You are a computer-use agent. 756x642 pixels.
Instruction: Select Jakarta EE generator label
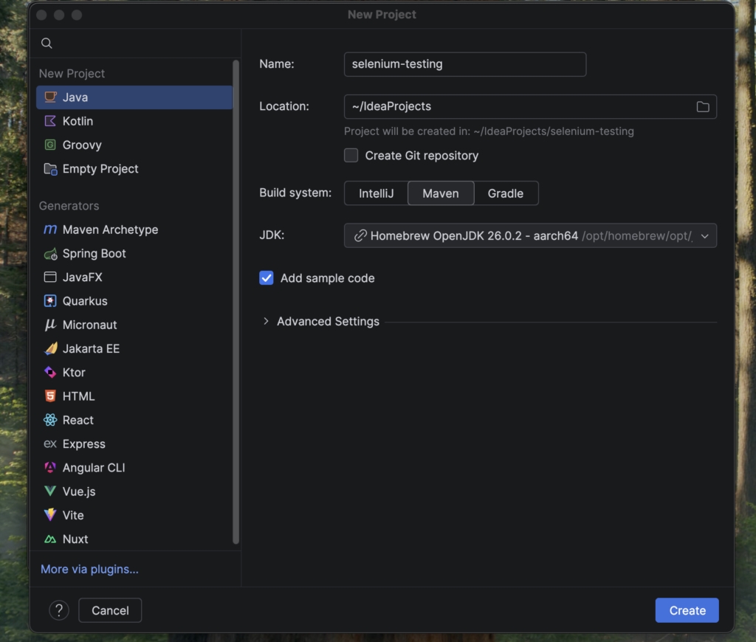[x=91, y=348]
